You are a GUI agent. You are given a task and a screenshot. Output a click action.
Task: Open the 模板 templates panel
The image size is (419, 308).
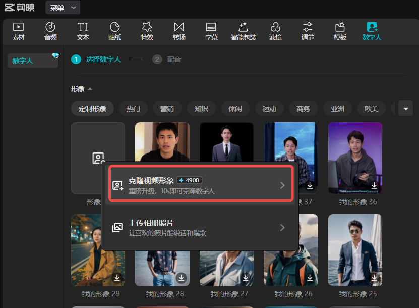[340, 32]
